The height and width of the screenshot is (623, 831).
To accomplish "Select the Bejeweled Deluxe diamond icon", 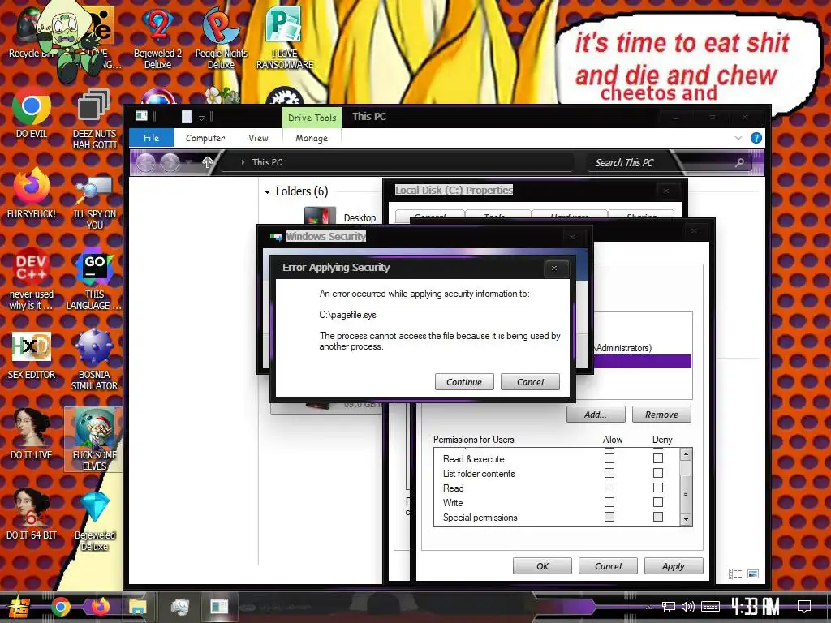I will click(94, 522).
